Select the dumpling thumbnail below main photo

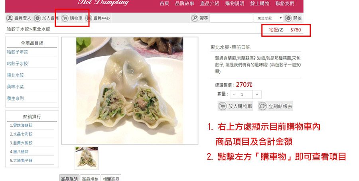coord(87,158)
